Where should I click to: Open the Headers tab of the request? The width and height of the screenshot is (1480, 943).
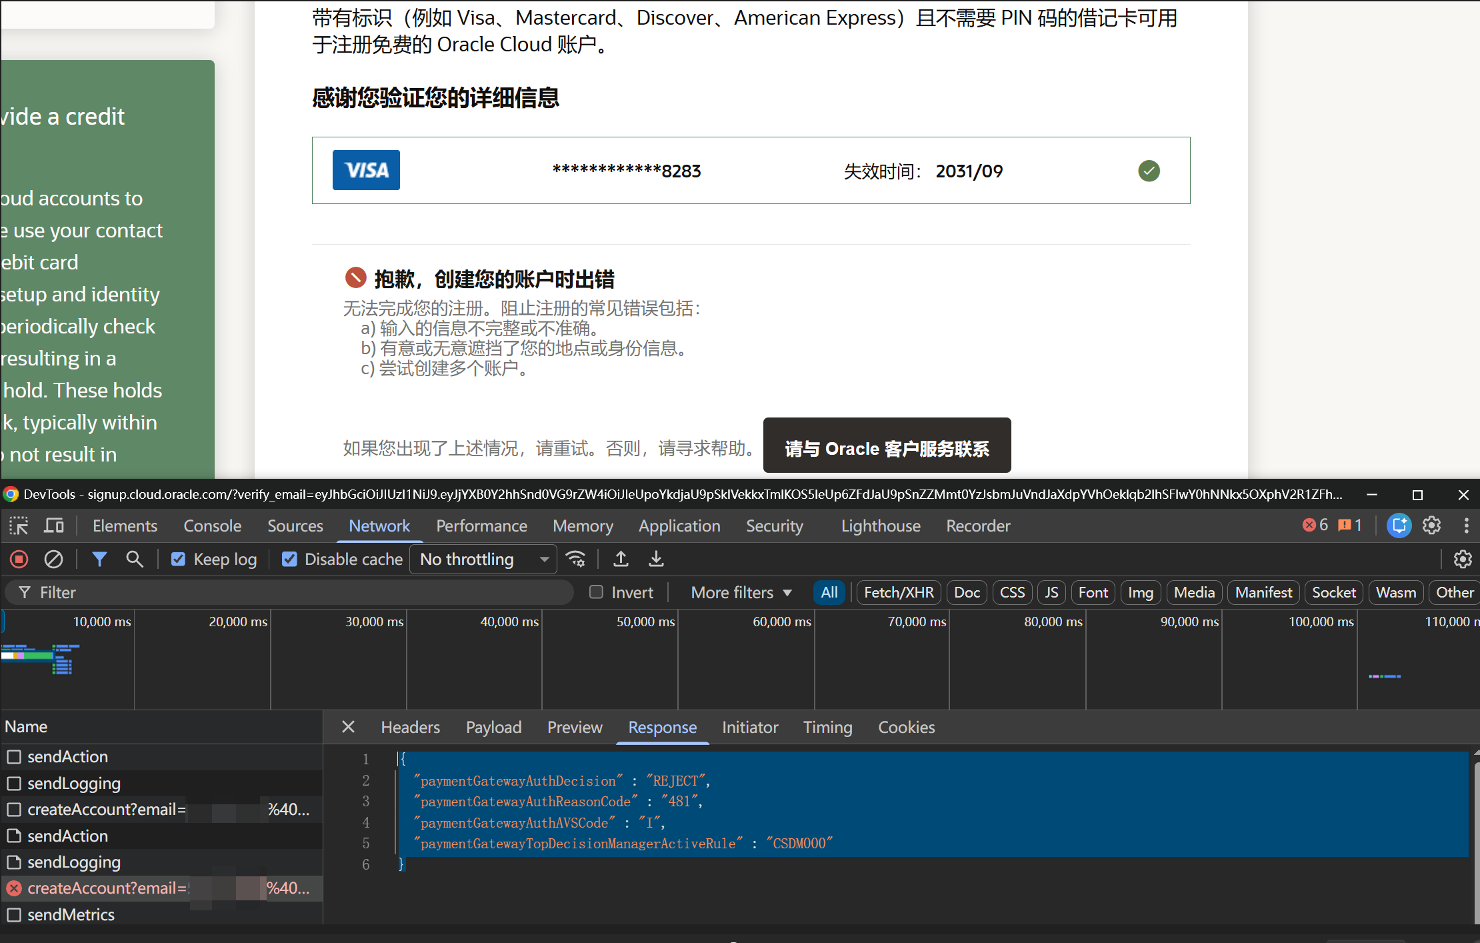411,727
